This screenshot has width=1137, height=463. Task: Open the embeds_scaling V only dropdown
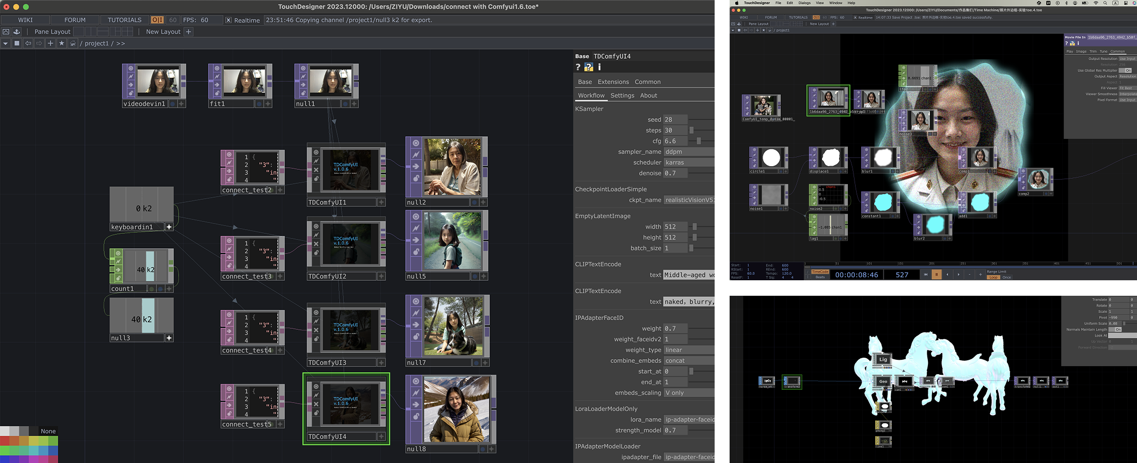[689, 393]
